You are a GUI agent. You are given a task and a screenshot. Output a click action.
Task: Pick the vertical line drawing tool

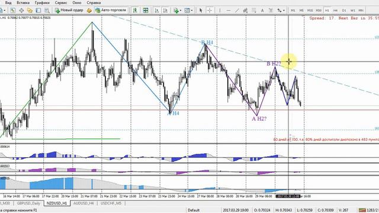tap(220, 10)
